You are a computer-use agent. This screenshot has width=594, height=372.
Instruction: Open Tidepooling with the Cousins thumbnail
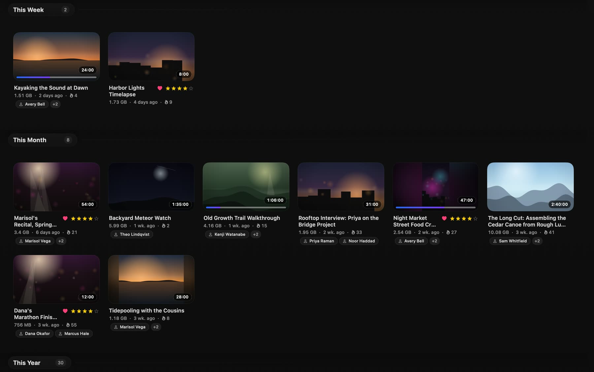tap(151, 279)
